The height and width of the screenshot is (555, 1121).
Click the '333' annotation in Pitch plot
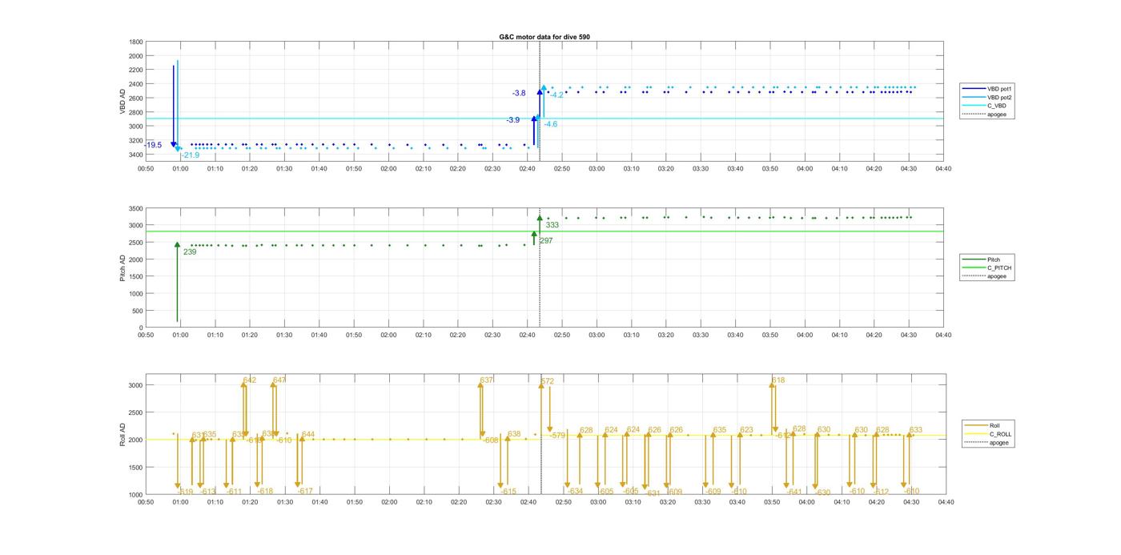coord(552,226)
